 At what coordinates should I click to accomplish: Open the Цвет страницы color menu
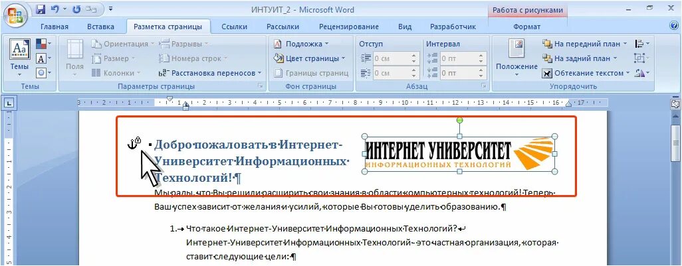(309, 58)
